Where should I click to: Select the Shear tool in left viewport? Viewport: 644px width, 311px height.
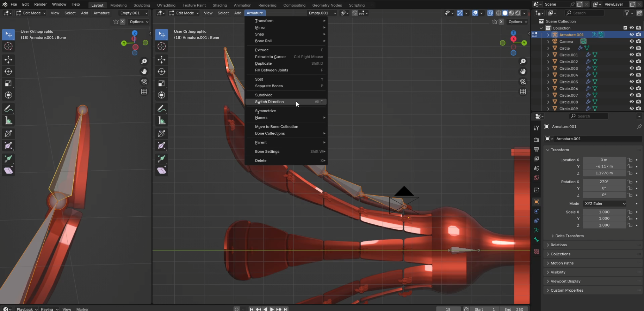click(8, 171)
